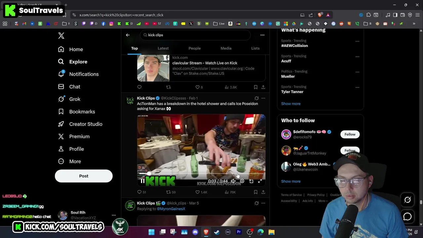Viewport: 423px width, 238px height.
Task: Show more trending topics
Action: coord(291,104)
